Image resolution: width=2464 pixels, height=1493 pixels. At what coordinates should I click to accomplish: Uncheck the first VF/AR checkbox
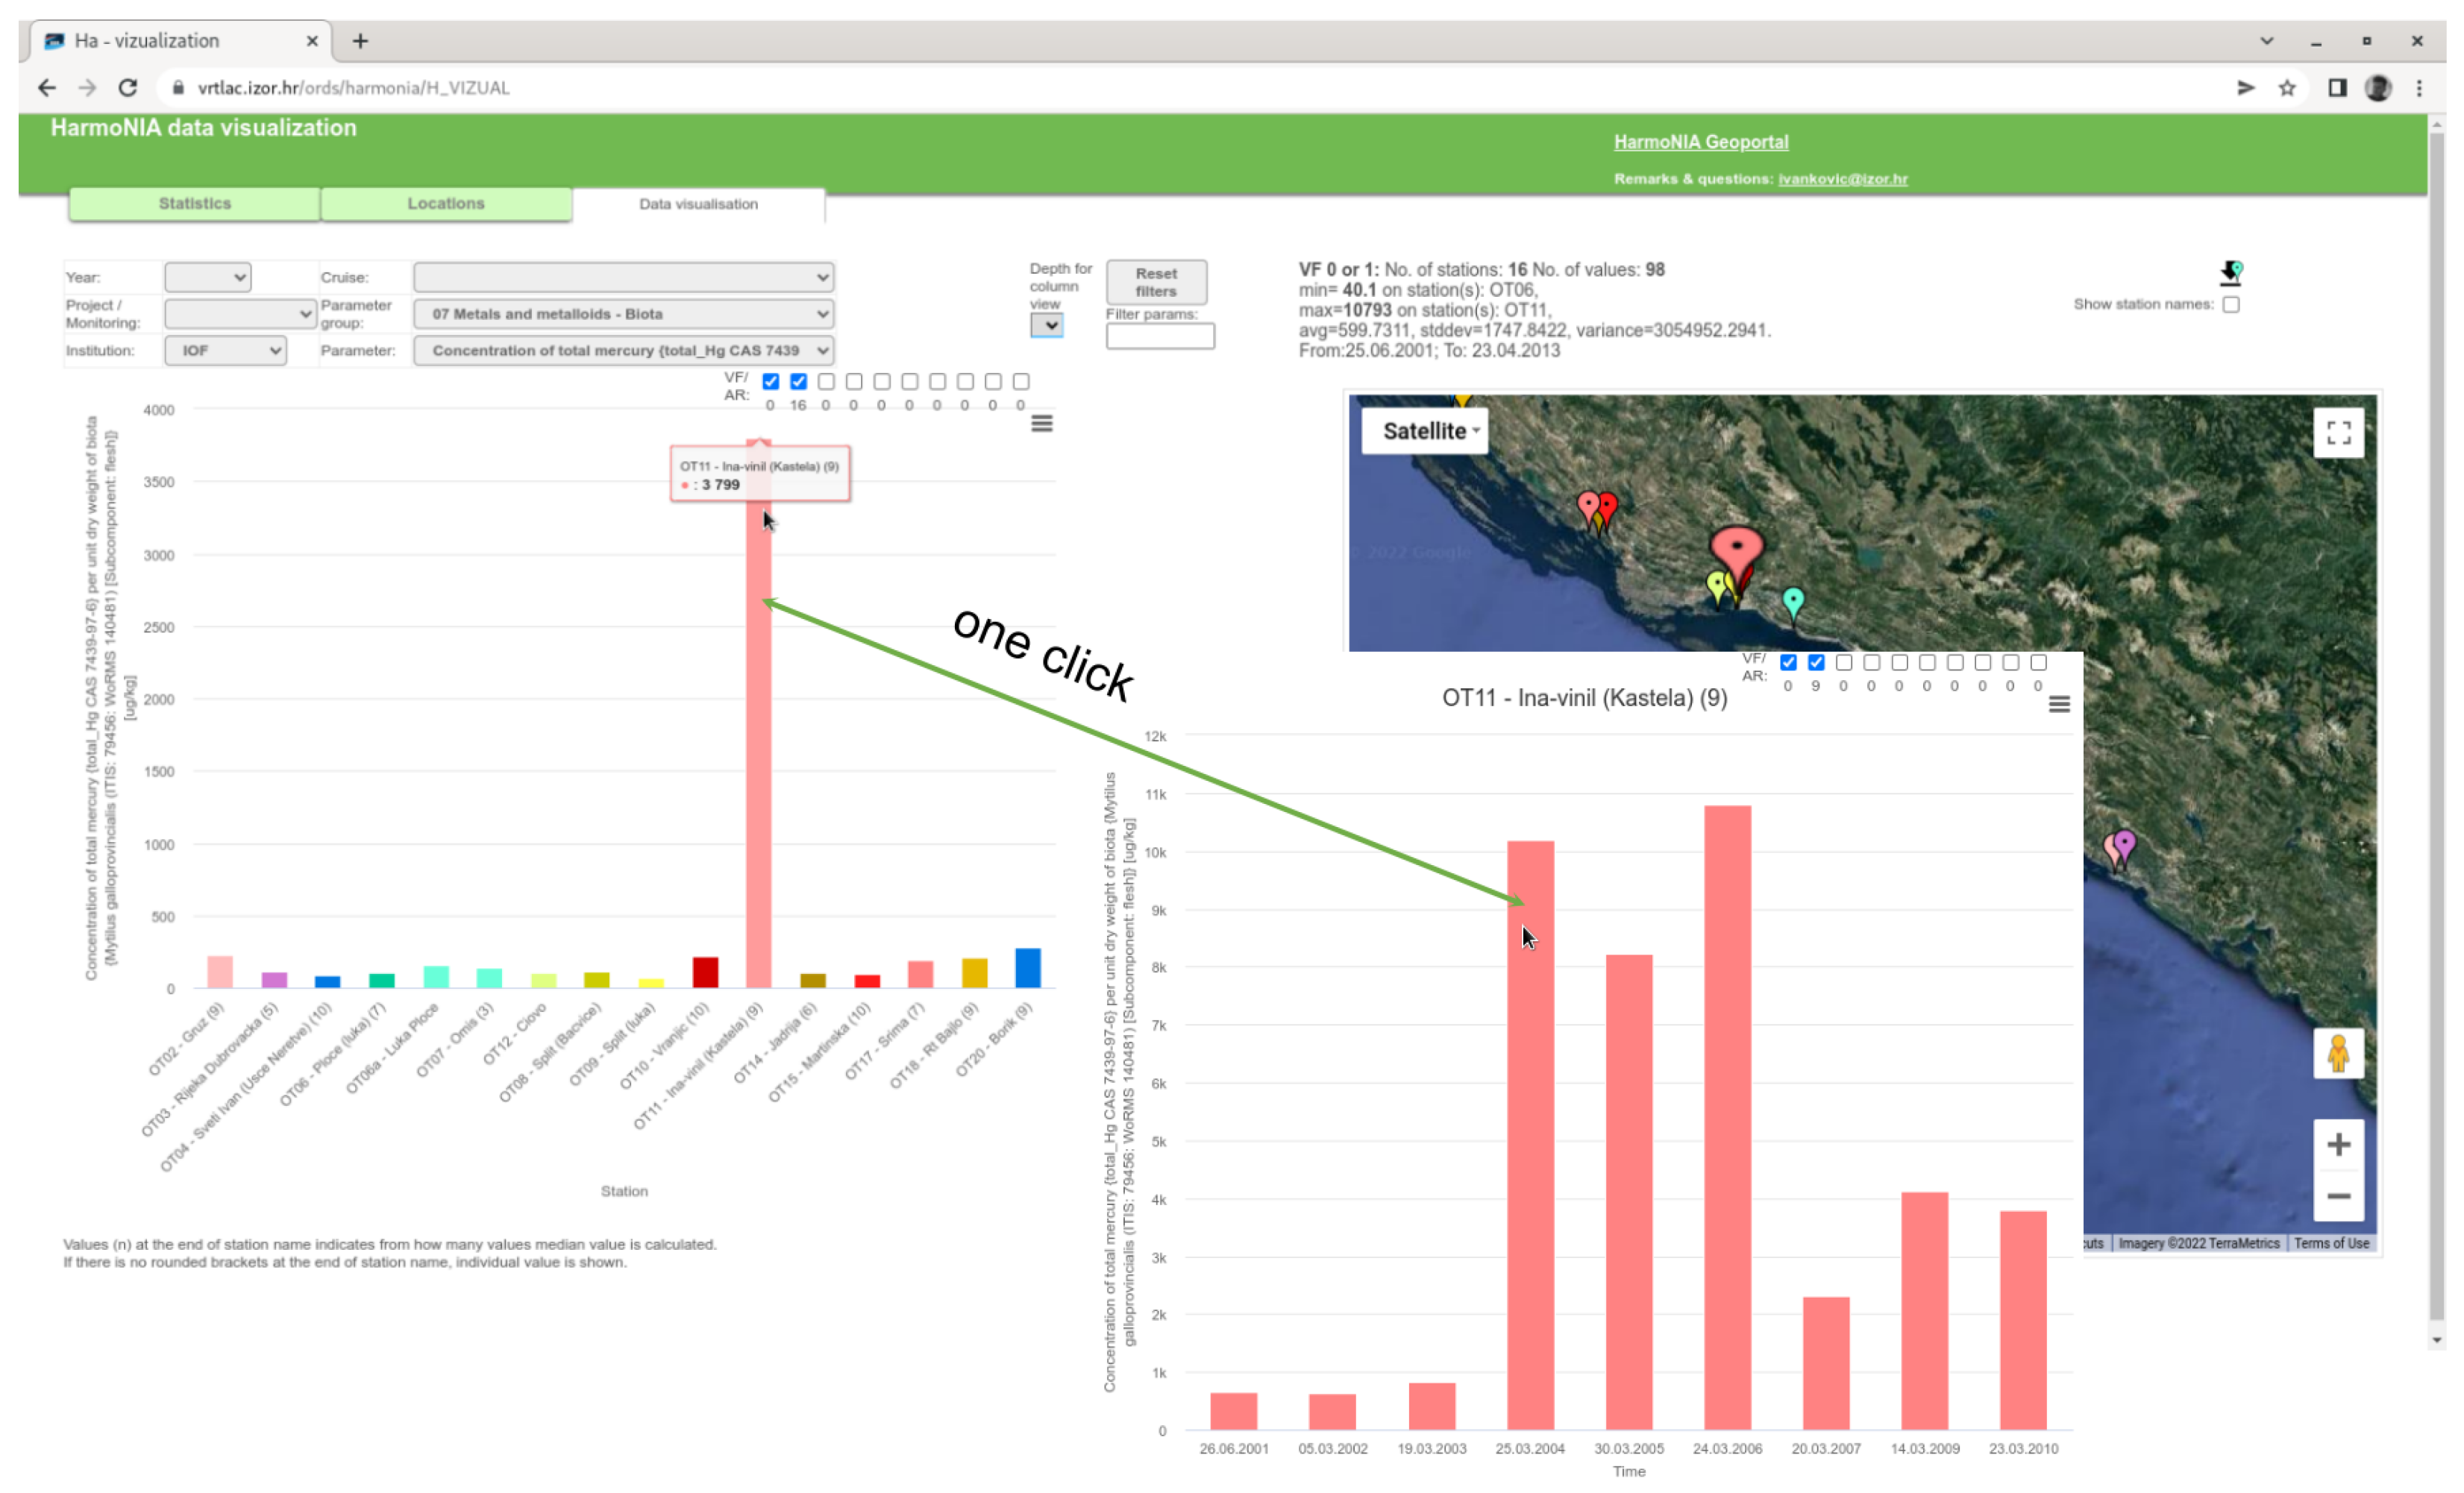(x=770, y=381)
